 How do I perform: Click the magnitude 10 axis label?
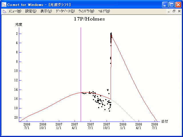click(x=16, y=71)
